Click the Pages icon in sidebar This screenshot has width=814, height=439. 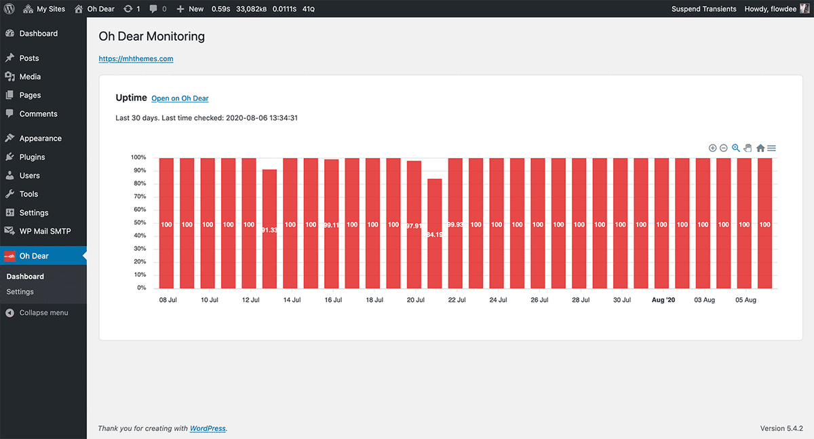[9, 95]
